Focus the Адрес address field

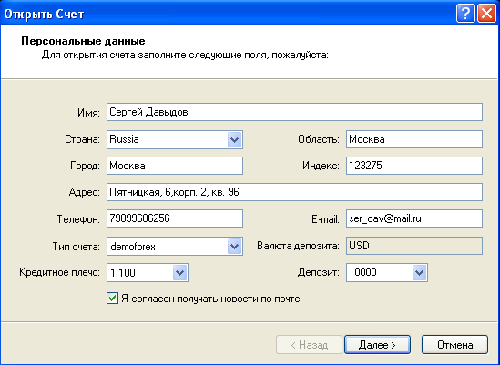tap(294, 192)
